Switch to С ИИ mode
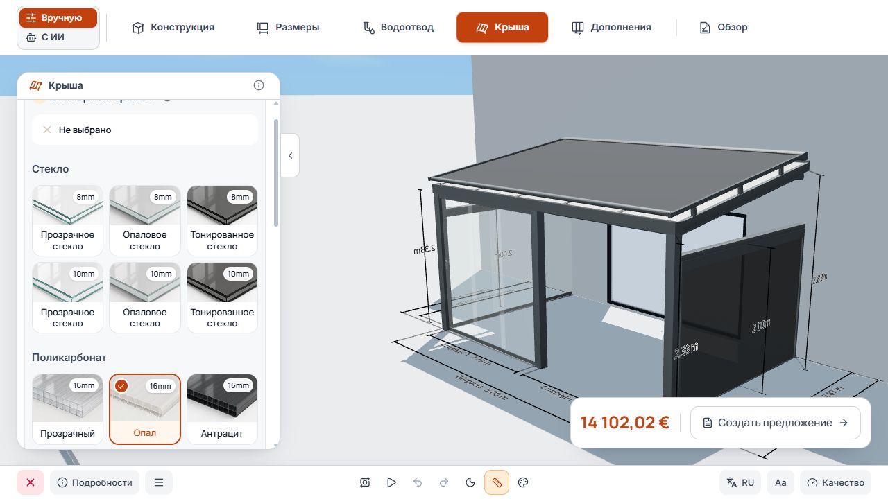Screen dimensions: 888x499 point(58,37)
